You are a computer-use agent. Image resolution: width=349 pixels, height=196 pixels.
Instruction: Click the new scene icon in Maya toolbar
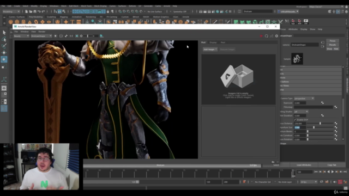point(26,11)
